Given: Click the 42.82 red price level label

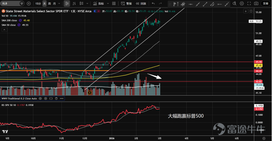Looking at the screenshot, I should (259, 82).
